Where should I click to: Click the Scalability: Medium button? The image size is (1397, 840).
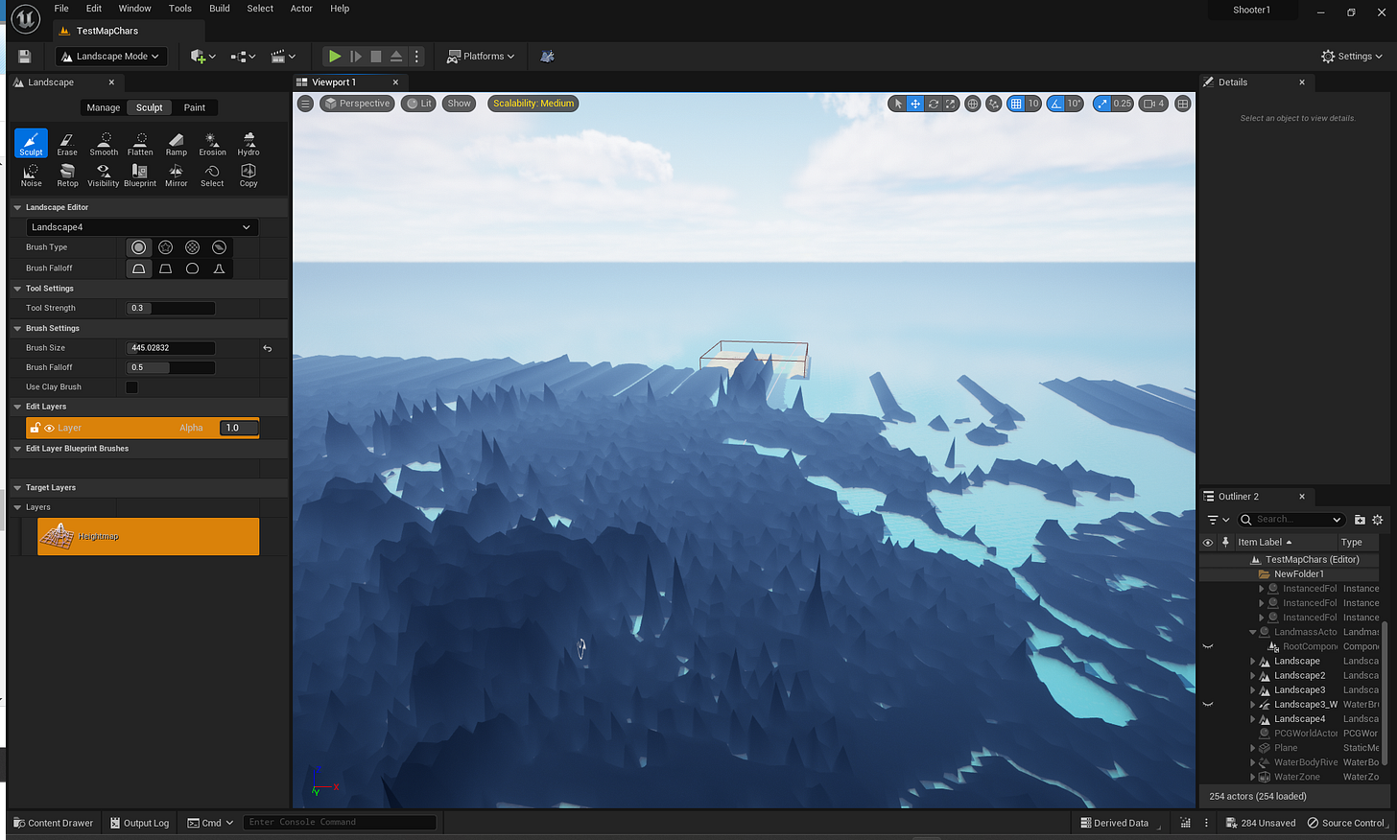(x=533, y=104)
